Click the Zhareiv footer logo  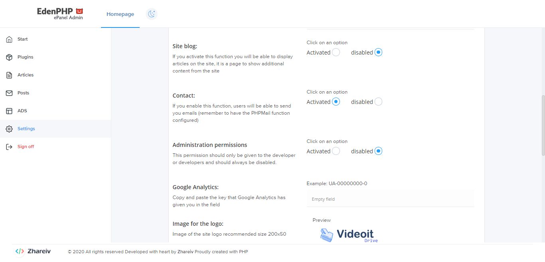pyautogui.click(x=33, y=251)
